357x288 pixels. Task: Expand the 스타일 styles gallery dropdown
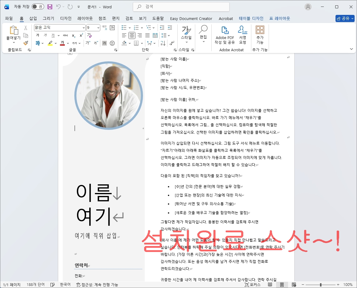[x=186, y=42]
